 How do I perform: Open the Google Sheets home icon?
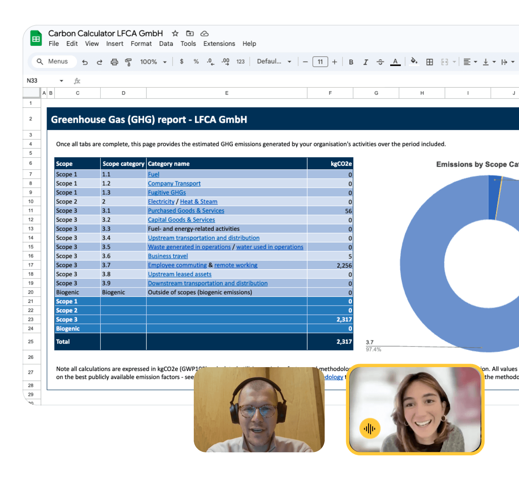click(36, 38)
